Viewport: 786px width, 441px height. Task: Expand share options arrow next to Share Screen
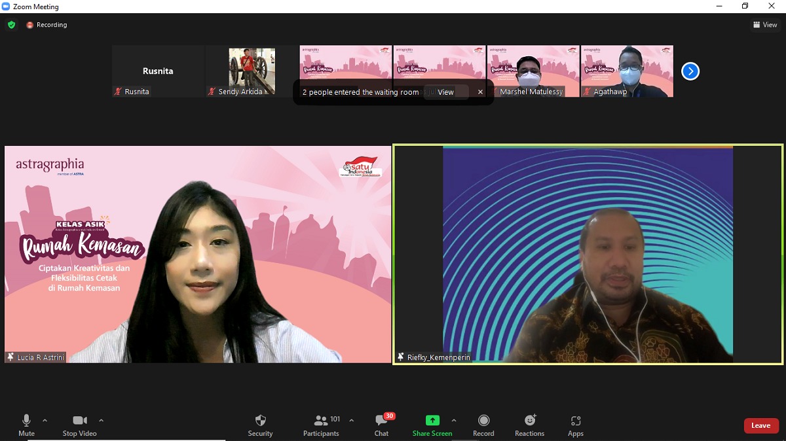tap(454, 421)
